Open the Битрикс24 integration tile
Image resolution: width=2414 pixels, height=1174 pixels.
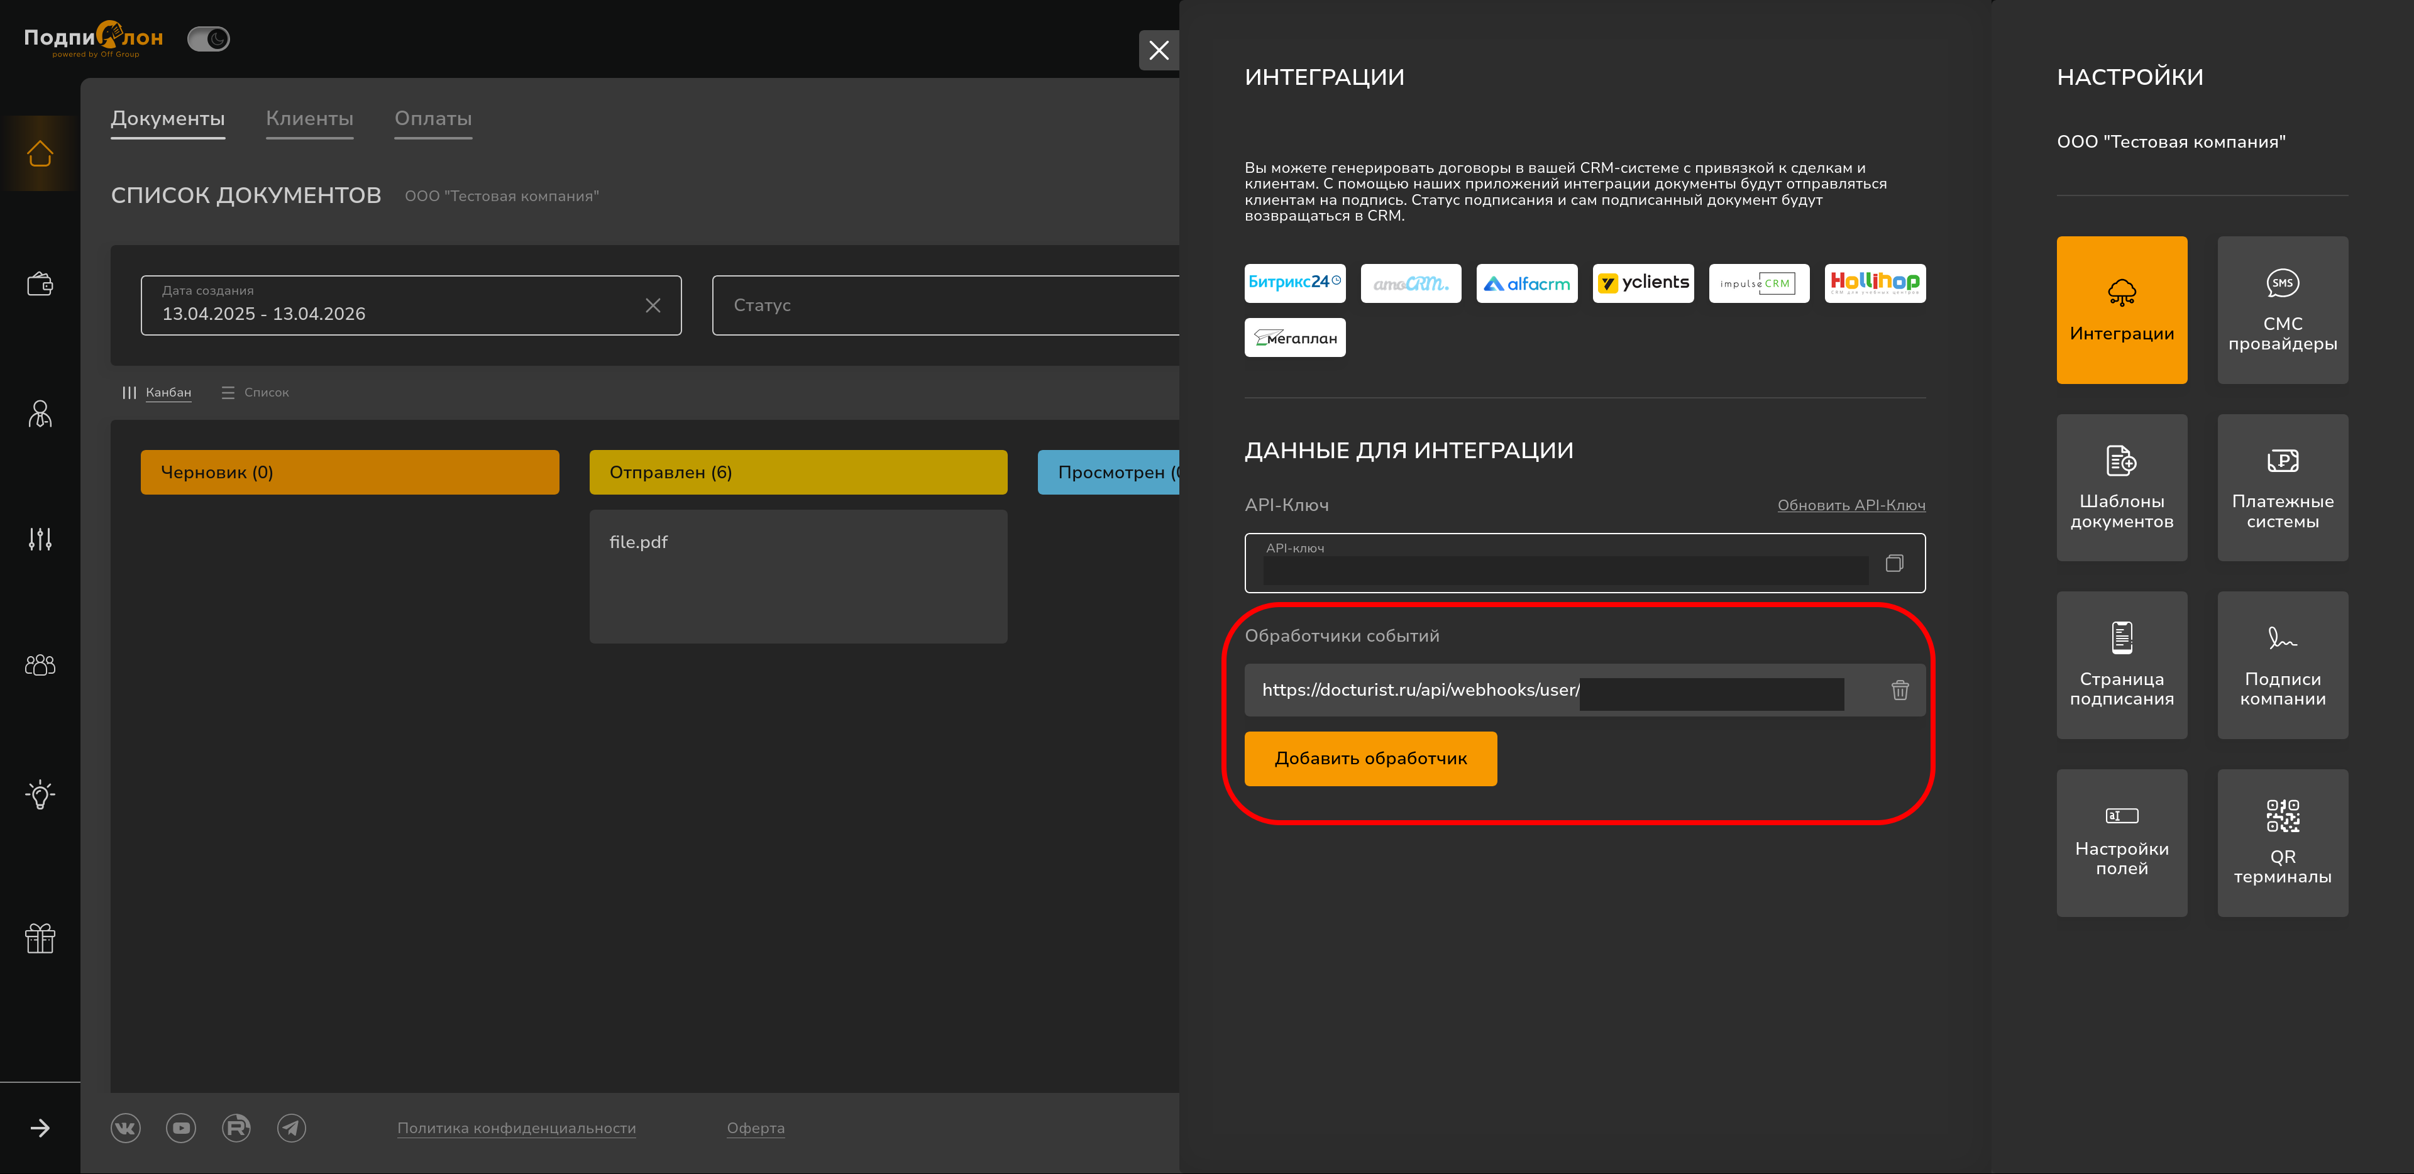click(1294, 283)
